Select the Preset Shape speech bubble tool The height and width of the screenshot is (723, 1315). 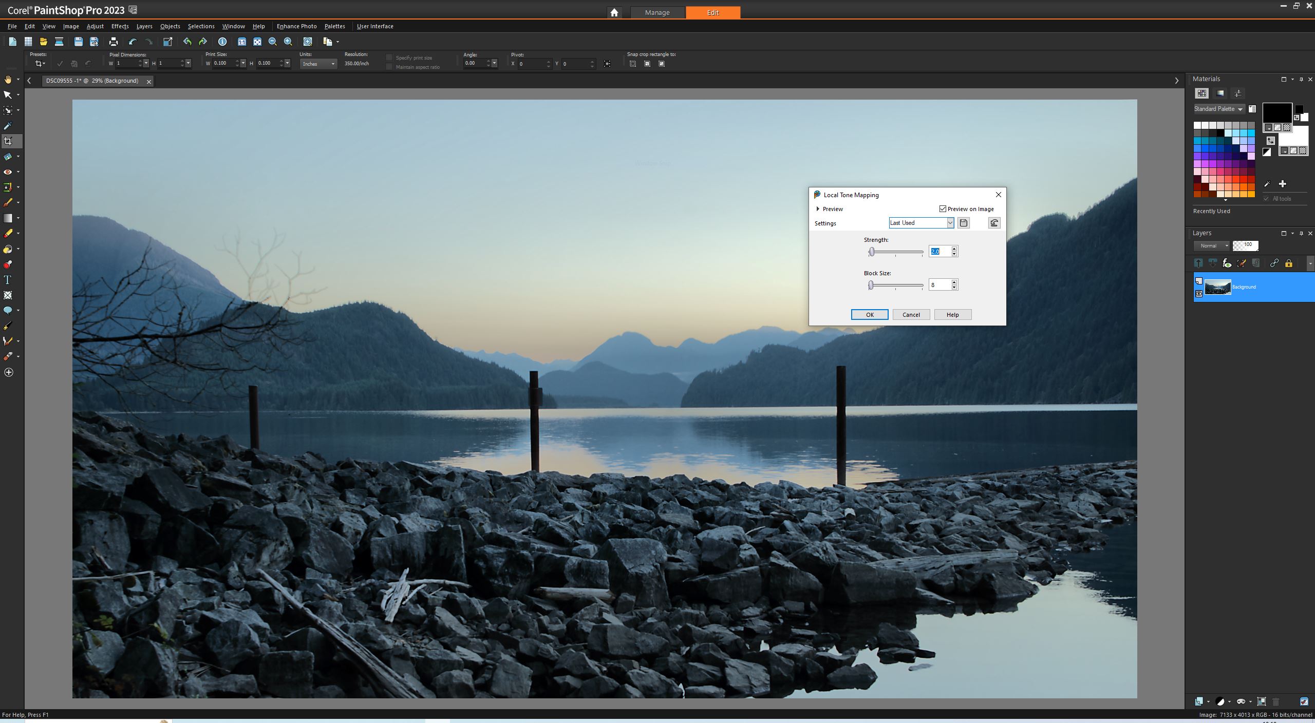coord(8,311)
